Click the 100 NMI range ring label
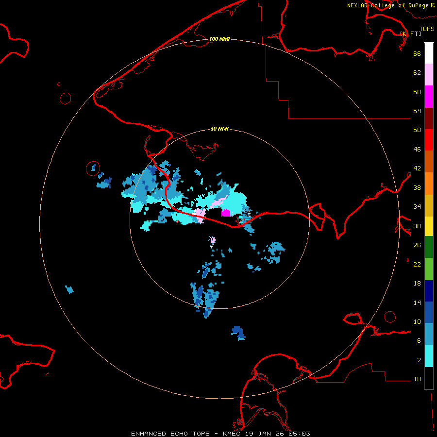 pos(219,39)
